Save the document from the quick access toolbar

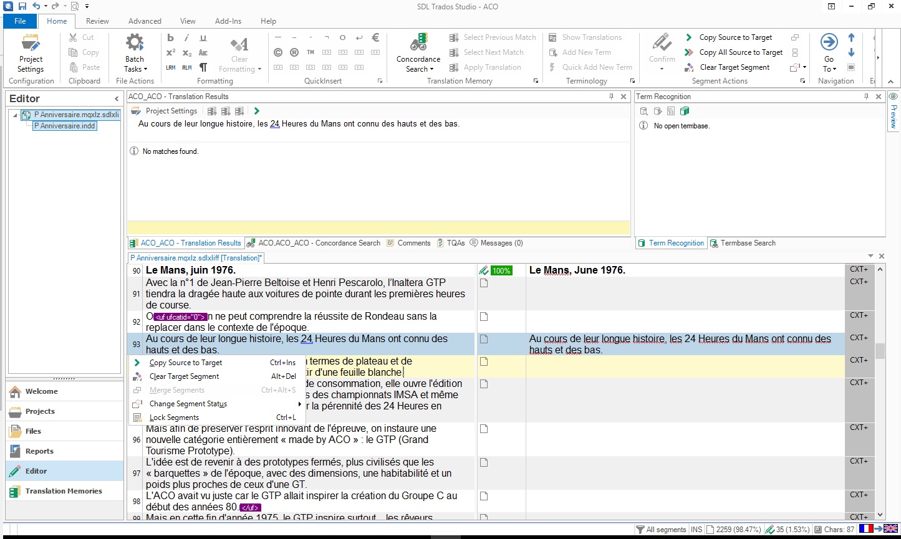22,6
